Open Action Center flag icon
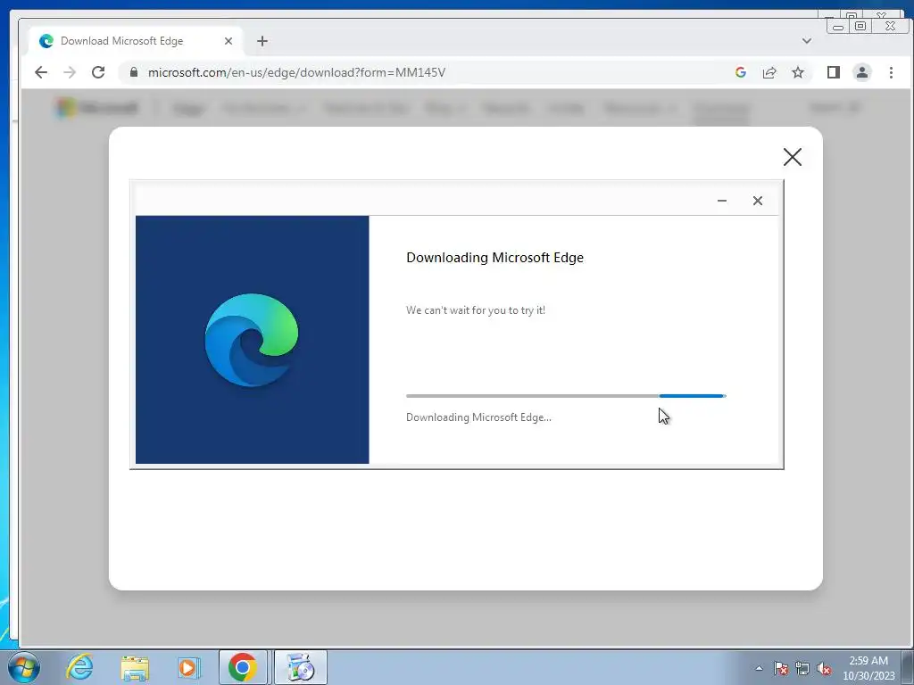 (x=781, y=668)
